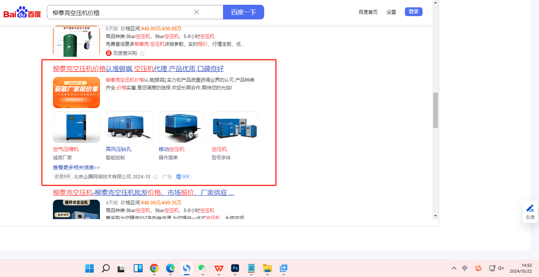Open 柳泰克空压机批发价格、市场报价 result title
The image size is (539, 277).
144,193
